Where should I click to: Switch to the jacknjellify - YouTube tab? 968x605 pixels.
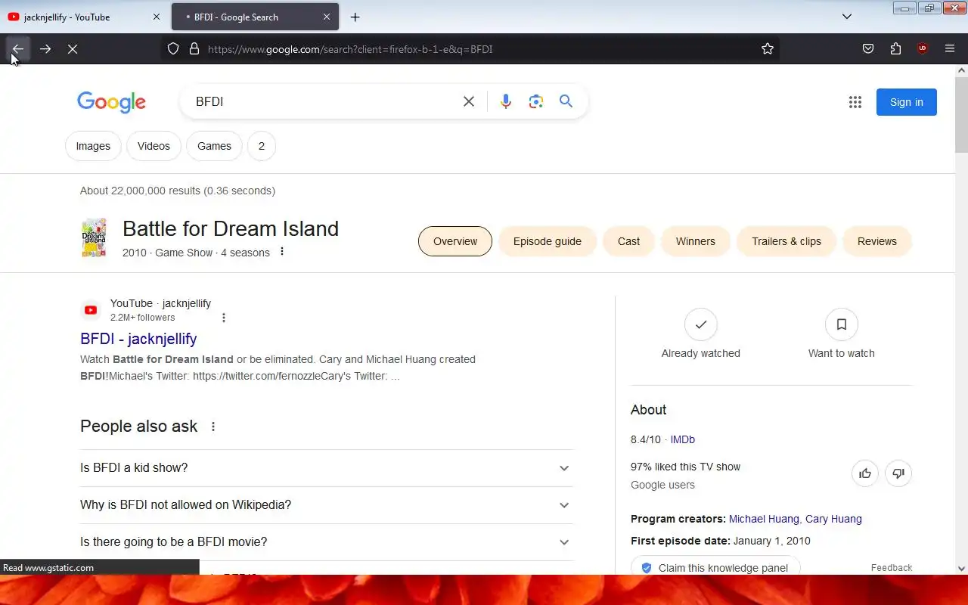tap(83, 17)
